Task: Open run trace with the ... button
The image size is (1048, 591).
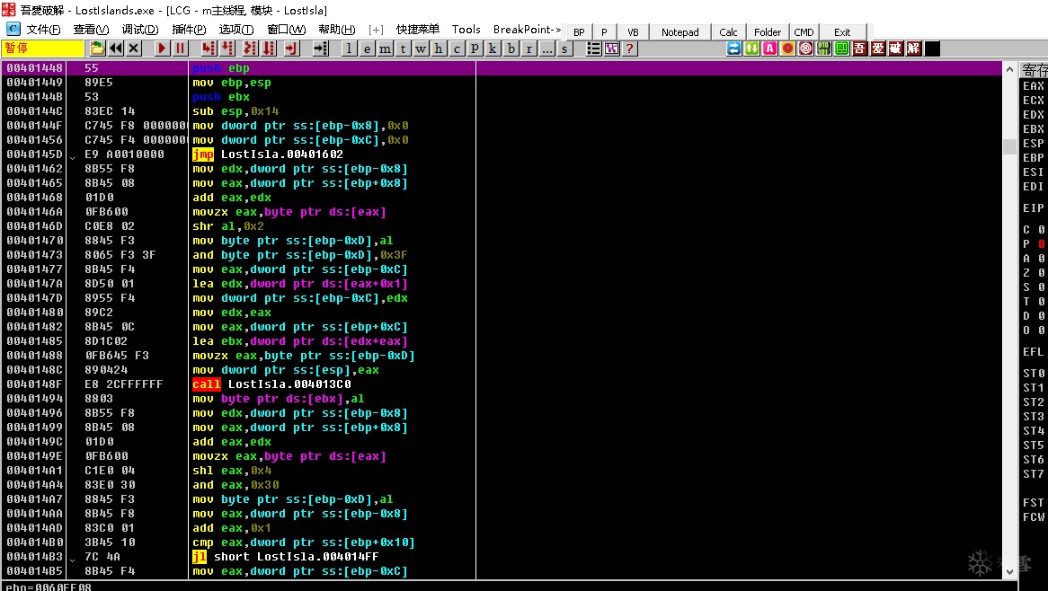Action: (546, 49)
